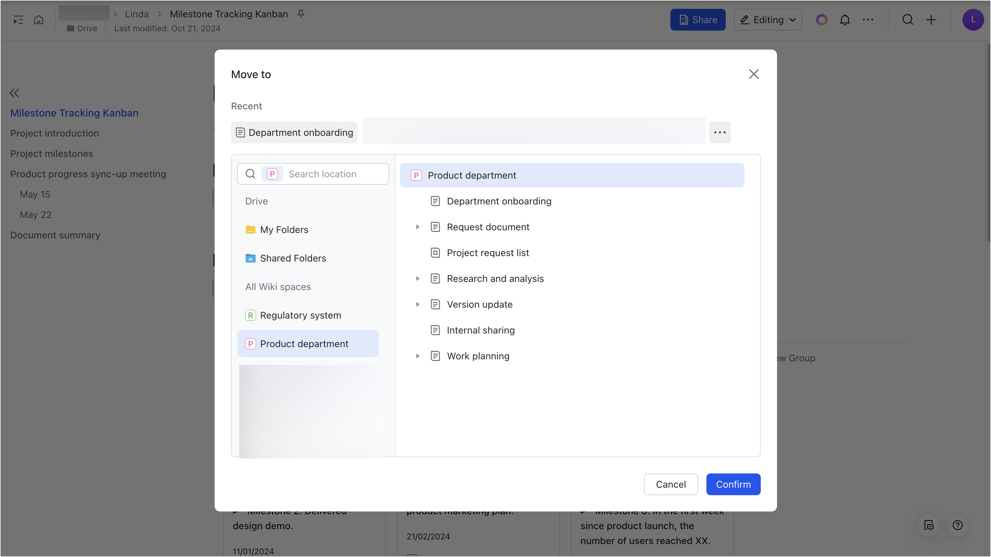The height and width of the screenshot is (557, 991).
Task: Jump to Document summary in the outline
Action: click(x=55, y=235)
